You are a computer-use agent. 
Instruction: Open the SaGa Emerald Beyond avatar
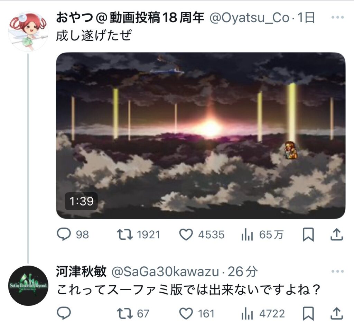(28, 286)
